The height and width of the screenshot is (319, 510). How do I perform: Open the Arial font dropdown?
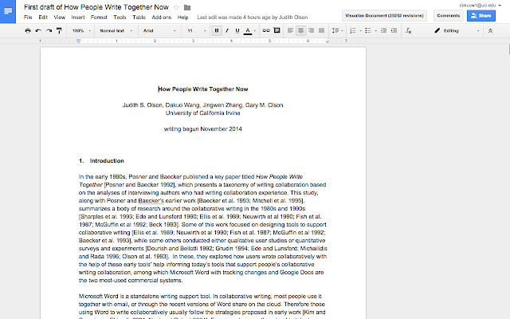pyautogui.click(x=159, y=30)
